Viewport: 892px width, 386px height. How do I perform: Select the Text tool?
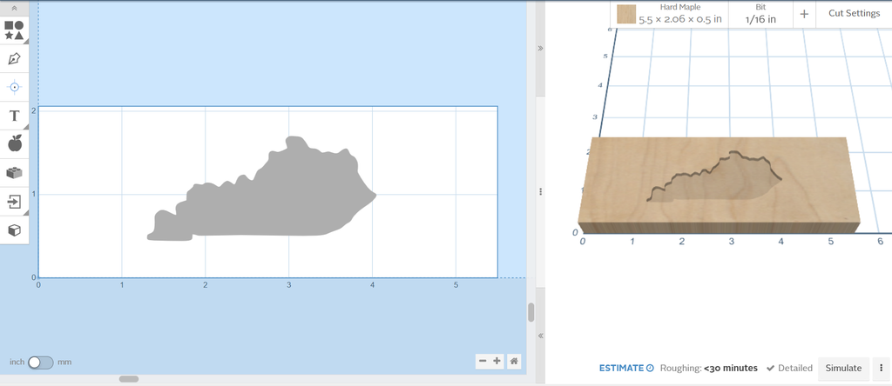[x=14, y=116]
